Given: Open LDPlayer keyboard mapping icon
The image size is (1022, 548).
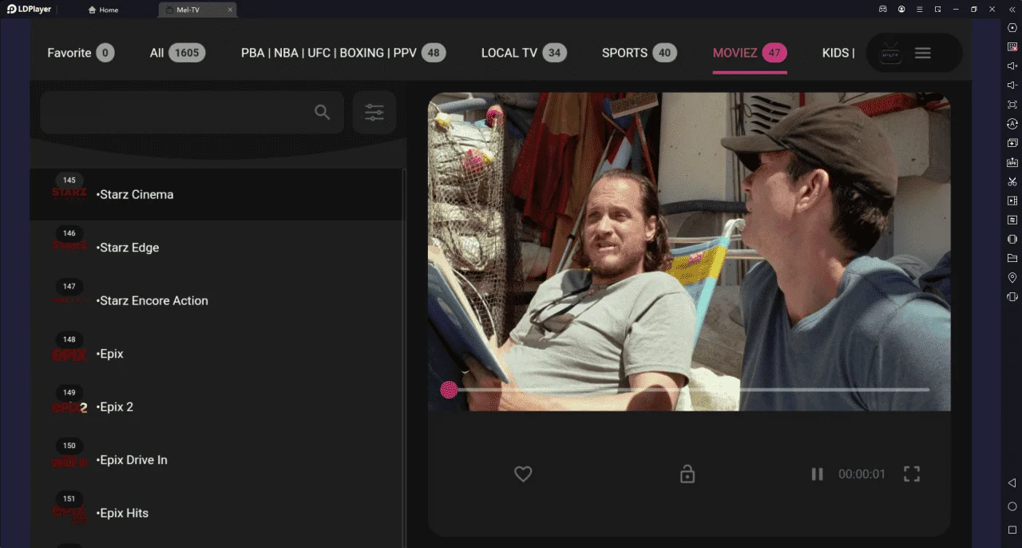Looking at the screenshot, I should click(1012, 47).
